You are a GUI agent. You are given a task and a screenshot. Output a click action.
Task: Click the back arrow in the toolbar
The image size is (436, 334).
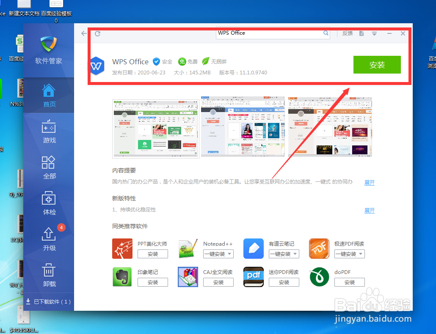pyautogui.click(x=84, y=33)
